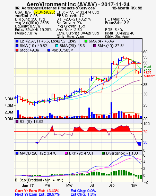Click the Divergence: -1.103 text

122,153
